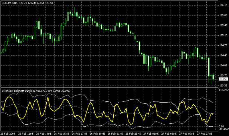Click the 124.05 price scale label
Screen dimensions: 229x136
pos(223,65)
